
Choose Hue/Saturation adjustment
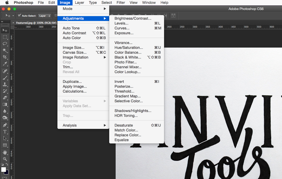[x=137, y=48]
